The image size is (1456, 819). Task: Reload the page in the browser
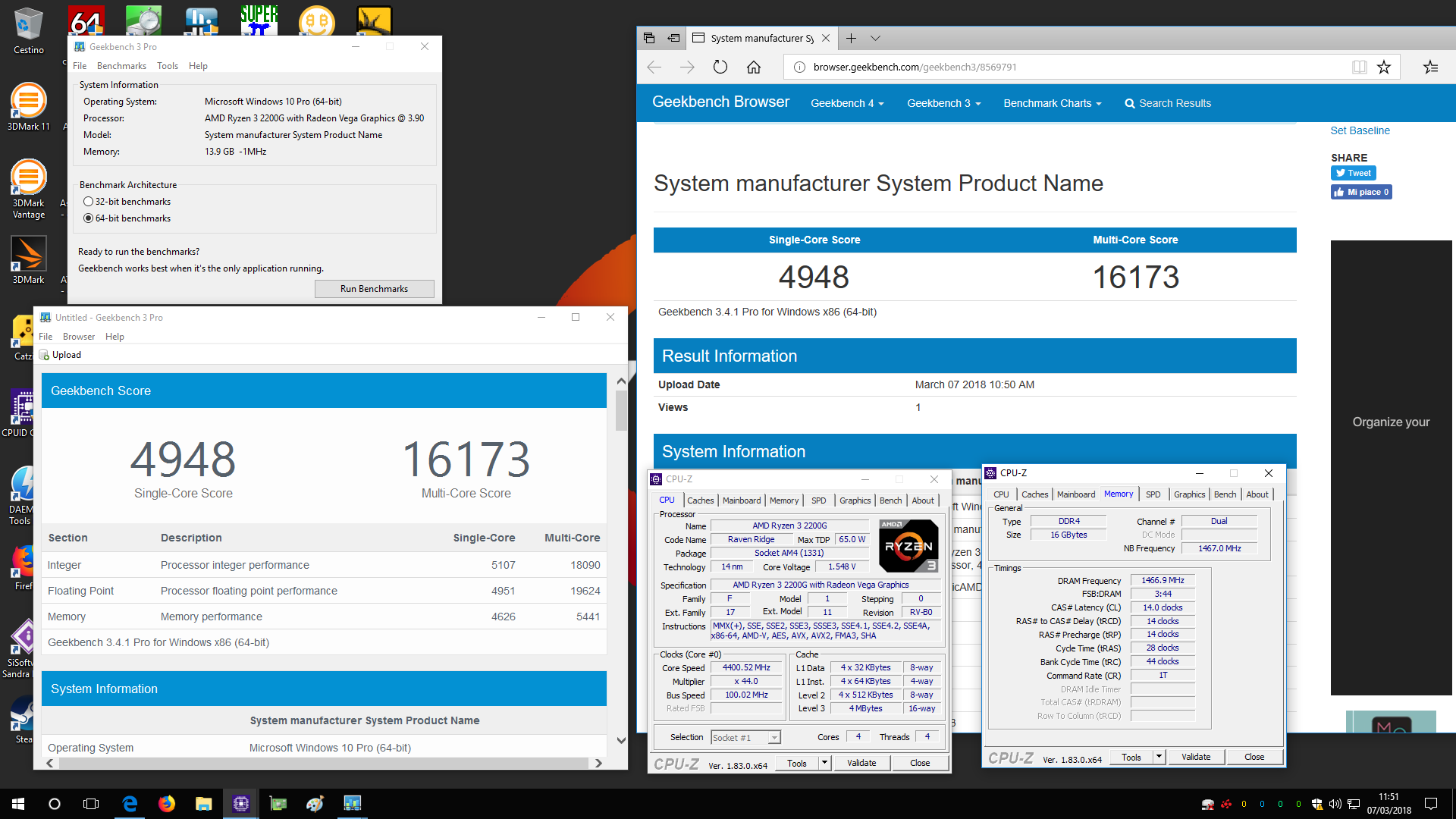tap(720, 67)
